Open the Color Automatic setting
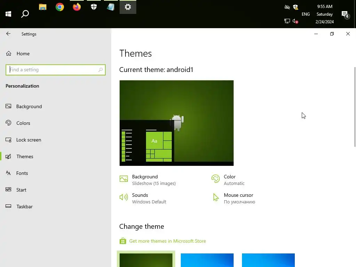The image size is (356, 267). click(228, 180)
